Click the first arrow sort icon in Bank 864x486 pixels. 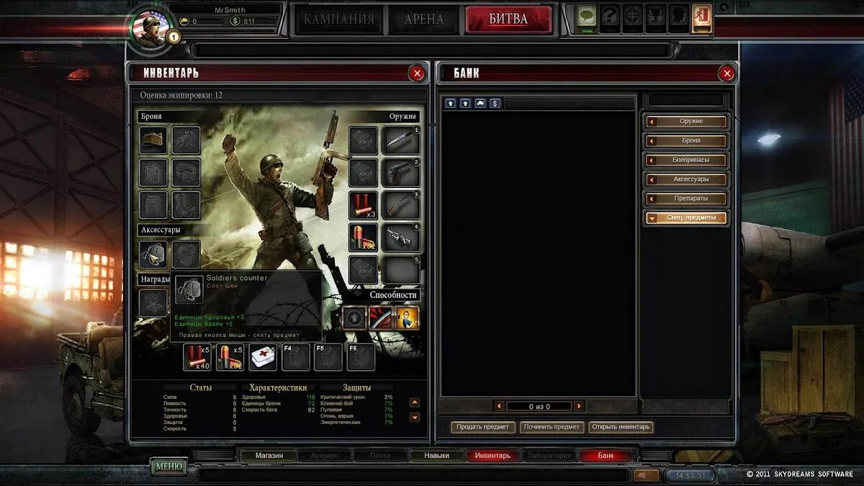tap(450, 104)
